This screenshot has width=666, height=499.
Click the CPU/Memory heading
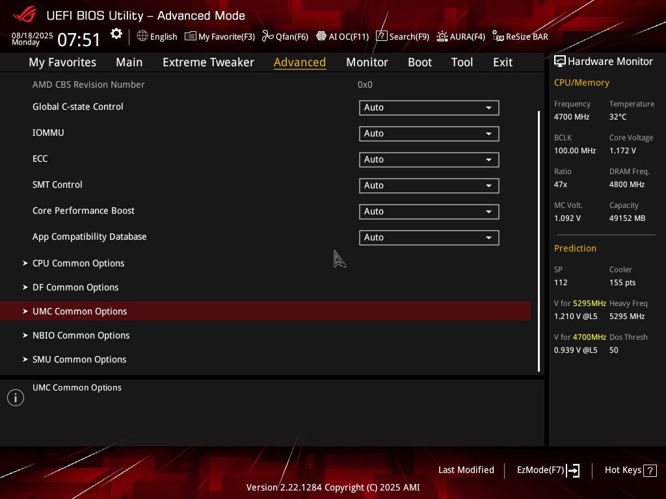581,83
